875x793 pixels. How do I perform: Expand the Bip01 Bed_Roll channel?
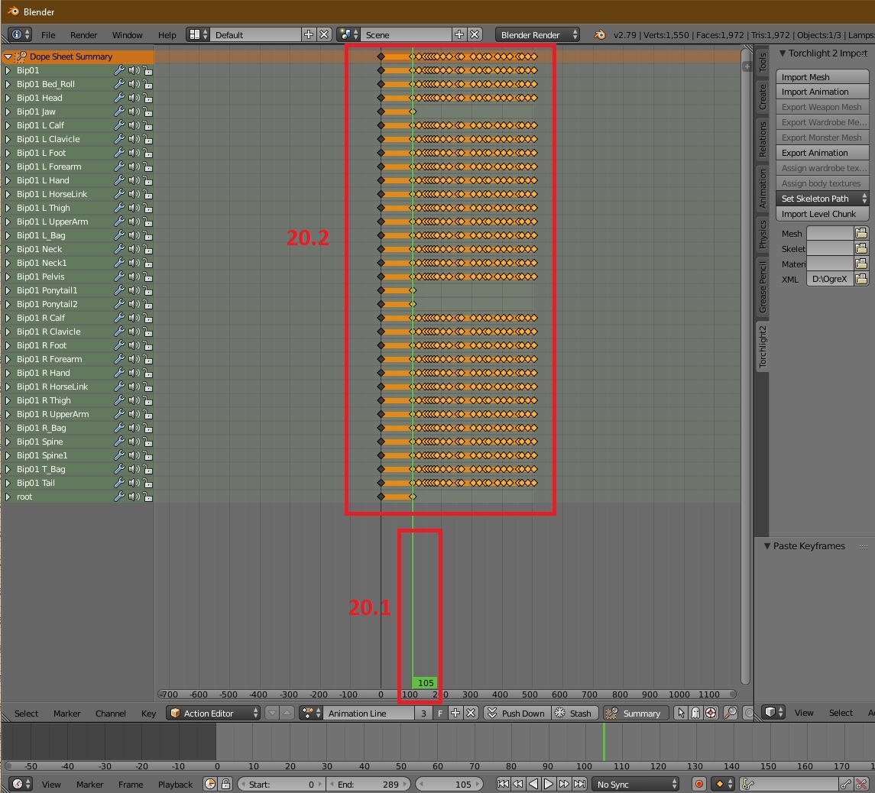coord(8,84)
